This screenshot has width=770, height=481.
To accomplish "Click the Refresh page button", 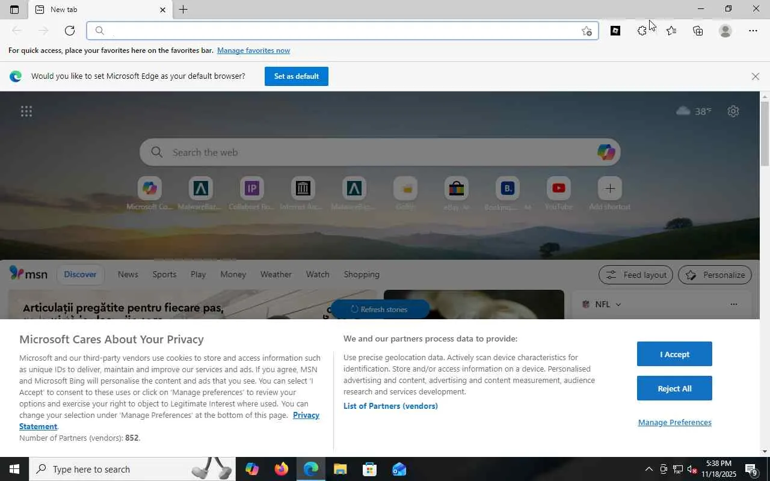I will 70,31.
